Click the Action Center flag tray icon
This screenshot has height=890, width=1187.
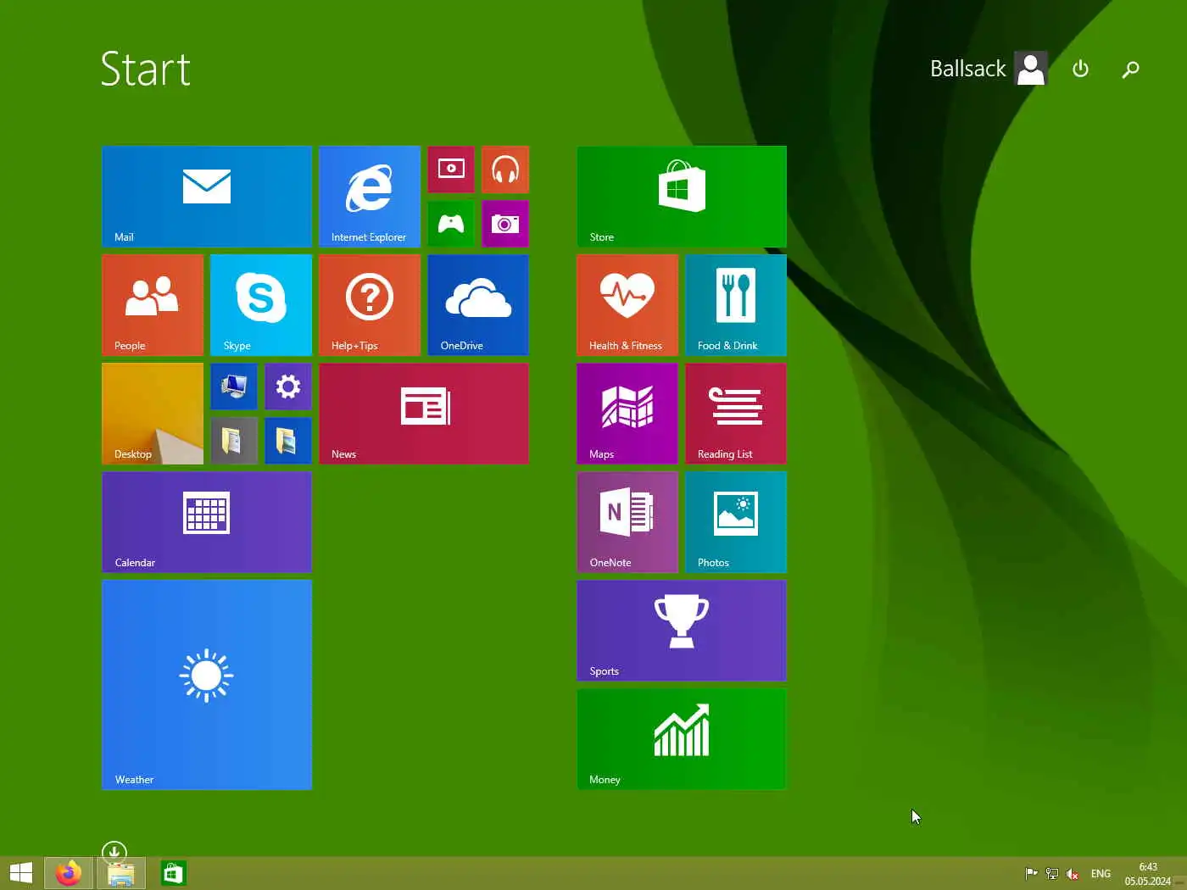tap(1031, 873)
